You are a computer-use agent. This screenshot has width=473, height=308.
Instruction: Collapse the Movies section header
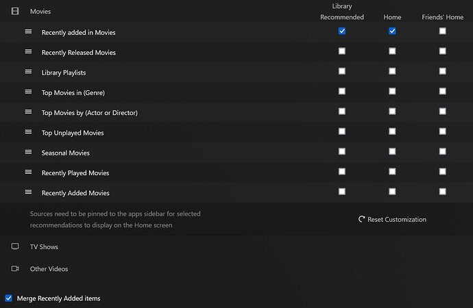40,12
